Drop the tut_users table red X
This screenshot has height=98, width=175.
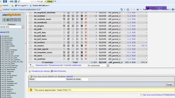click(86, 56)
